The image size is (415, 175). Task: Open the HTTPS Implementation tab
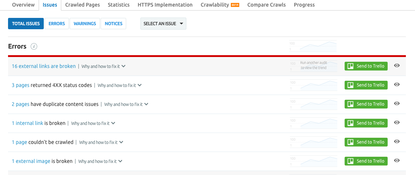pyautogui.click(x=165, y=5)
